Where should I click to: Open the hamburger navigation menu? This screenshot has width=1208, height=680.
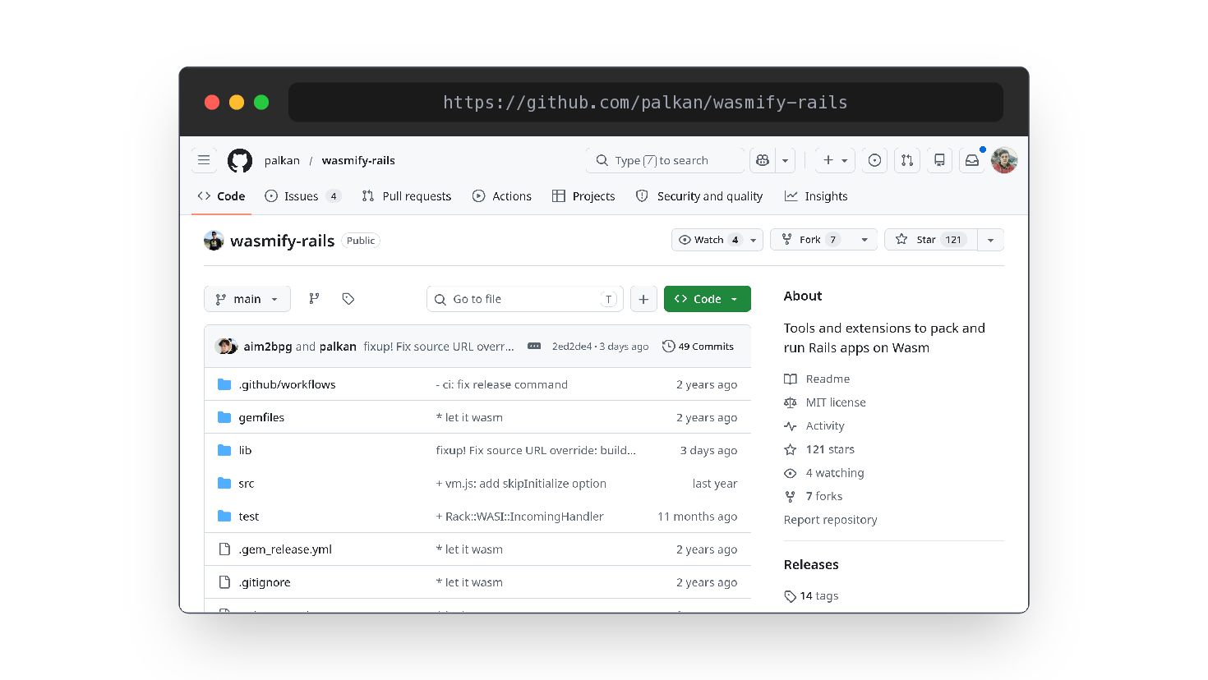click(x=204, y=160)
